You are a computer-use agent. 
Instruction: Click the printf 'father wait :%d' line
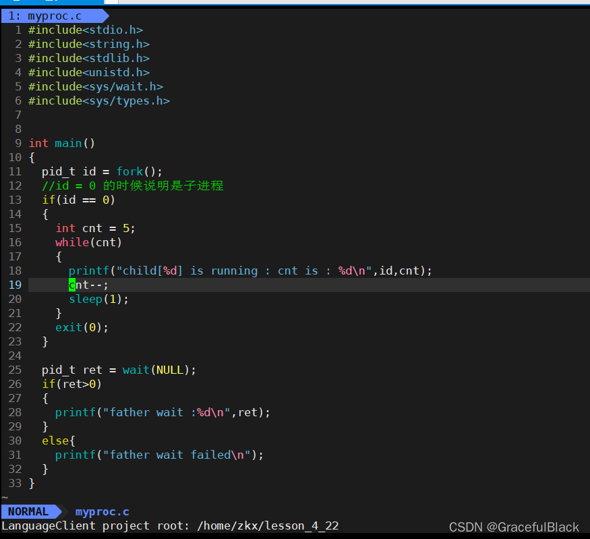coord(163,413)
